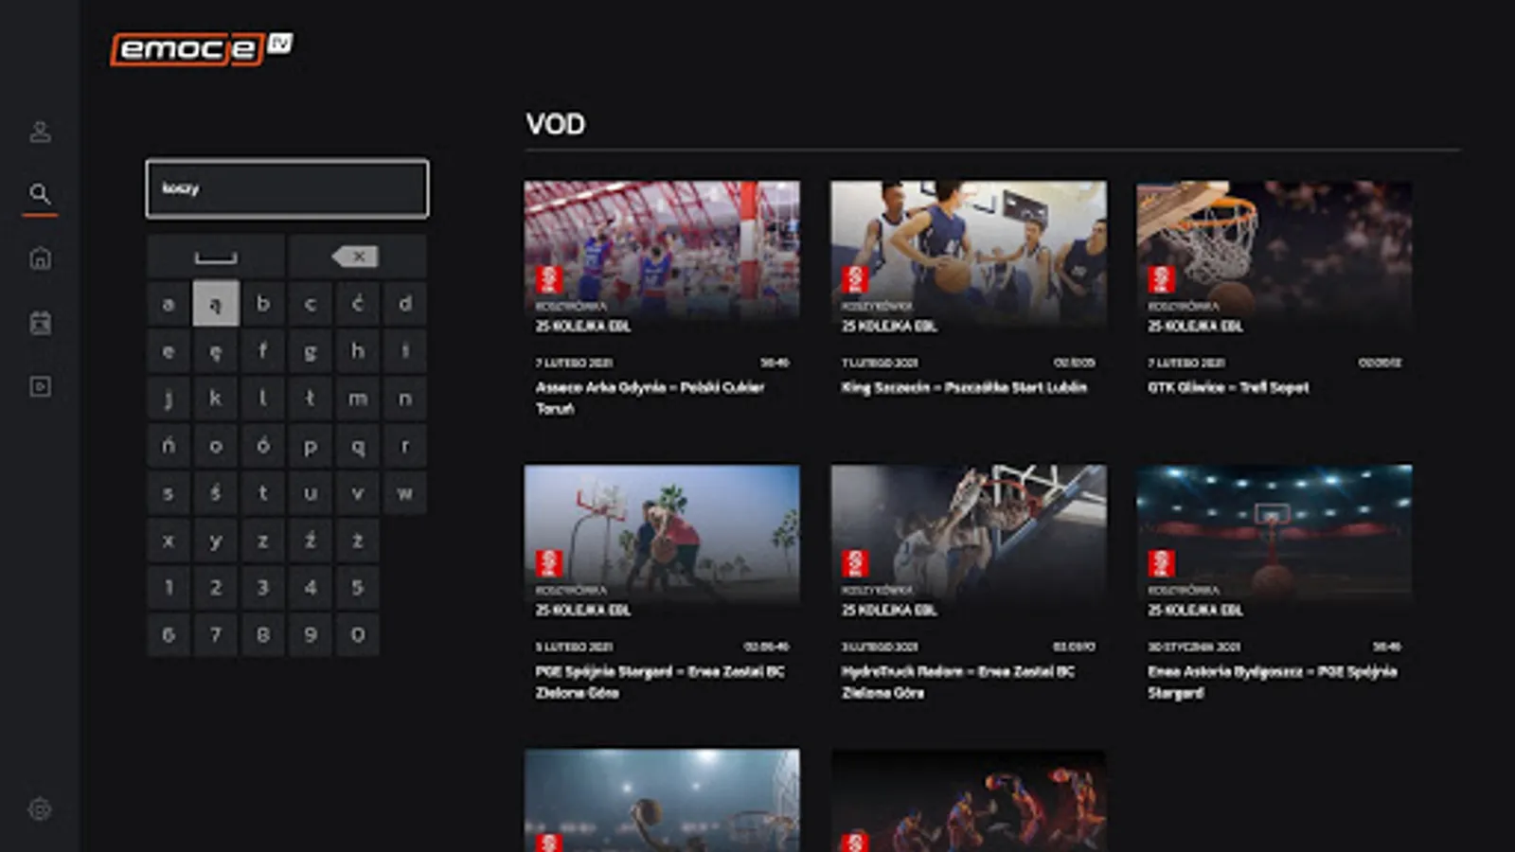The image size is (1515, 852).
Task: Tap the plain 'c' key
Action: (311, 304)
